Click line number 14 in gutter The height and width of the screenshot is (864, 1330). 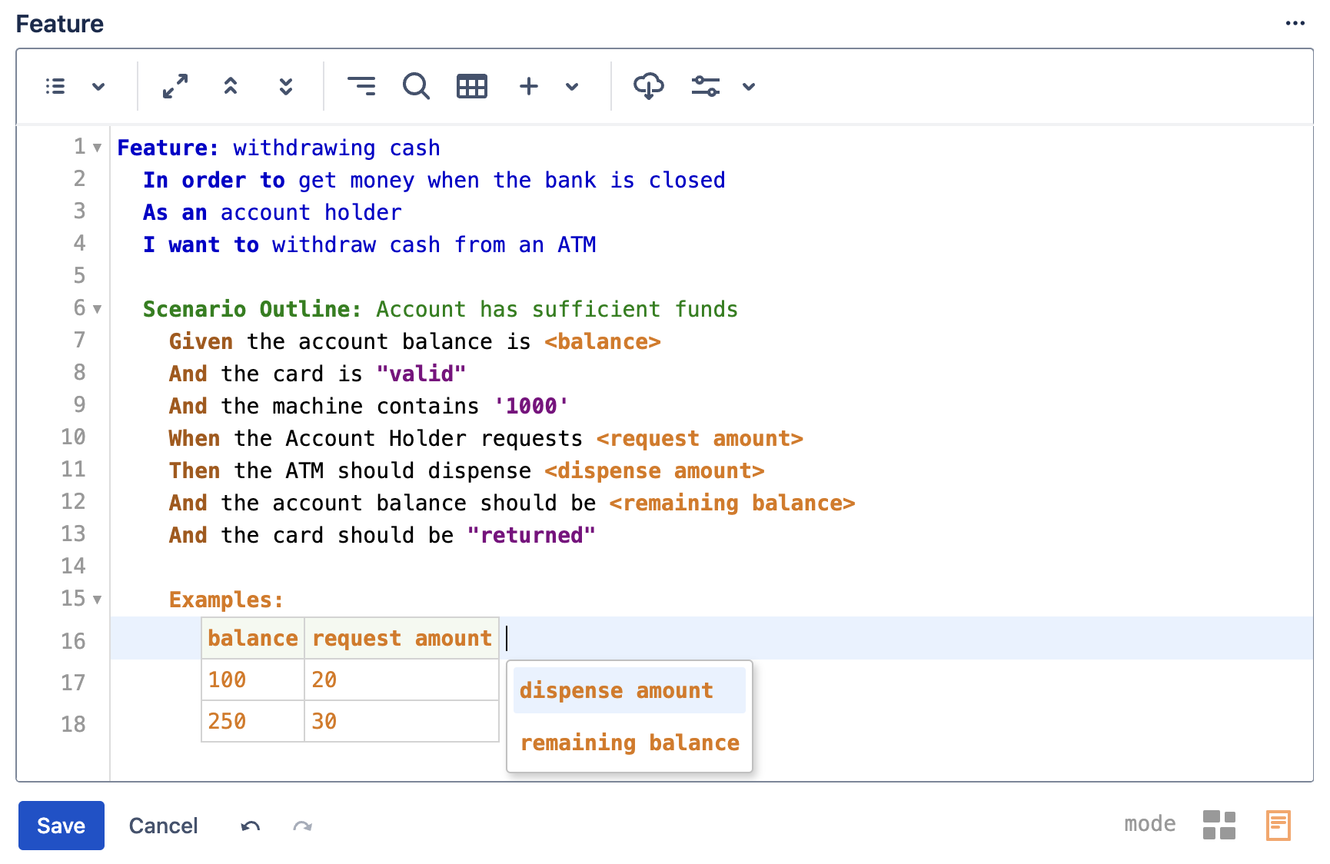[74, 567]
